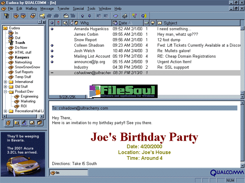245x183 pixels.
Task: Open the Trash mailbox in the tree
Action: (20, 43)
